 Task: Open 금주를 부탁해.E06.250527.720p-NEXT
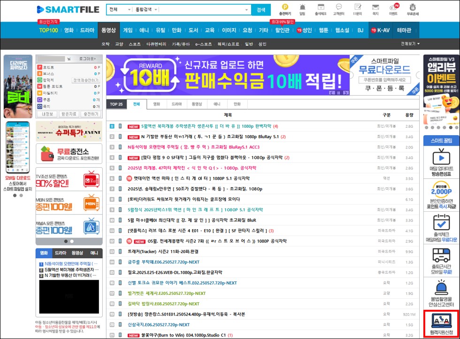(163, 262)
